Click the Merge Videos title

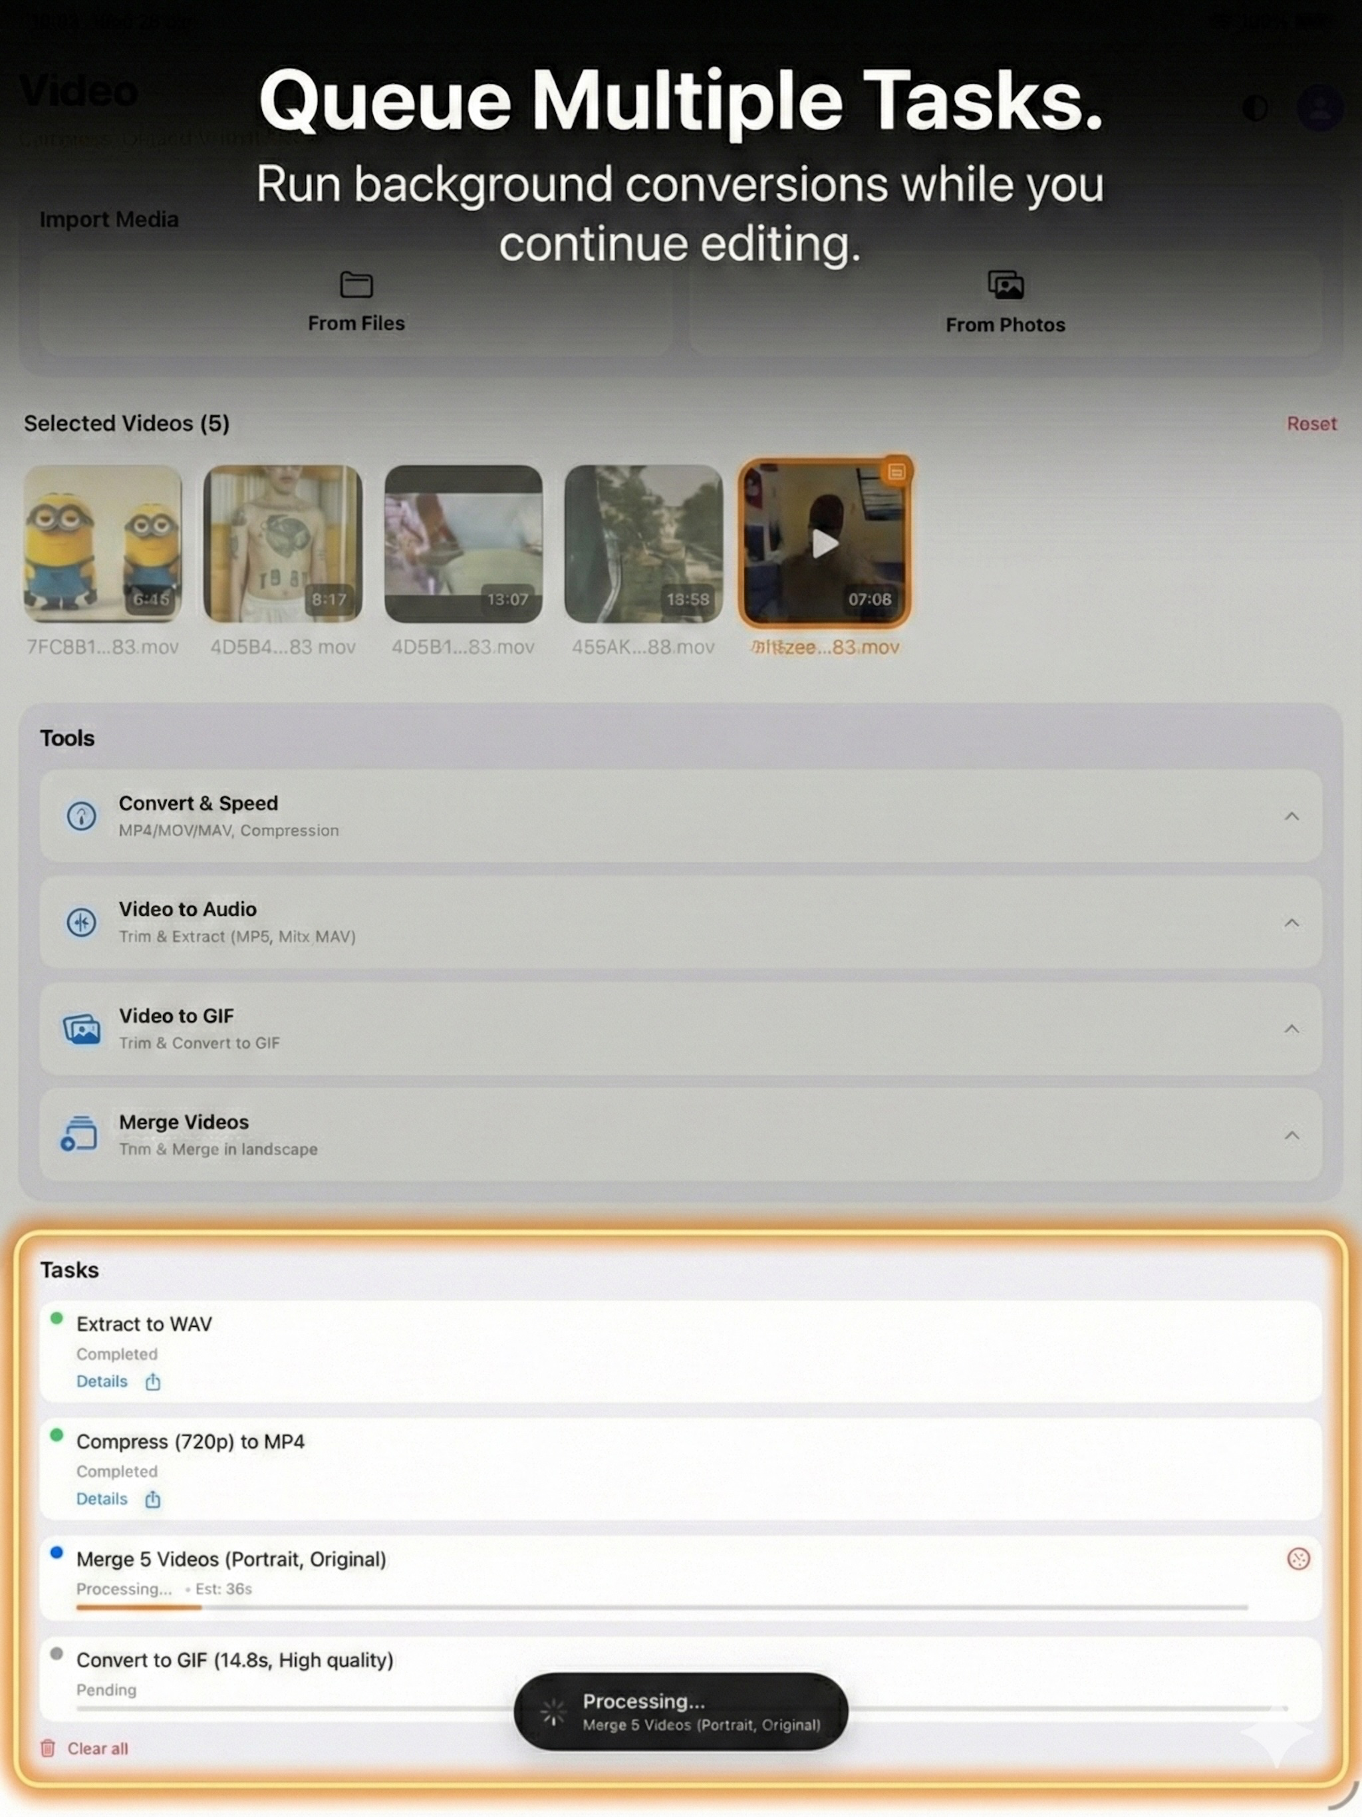pos(183,1121)
